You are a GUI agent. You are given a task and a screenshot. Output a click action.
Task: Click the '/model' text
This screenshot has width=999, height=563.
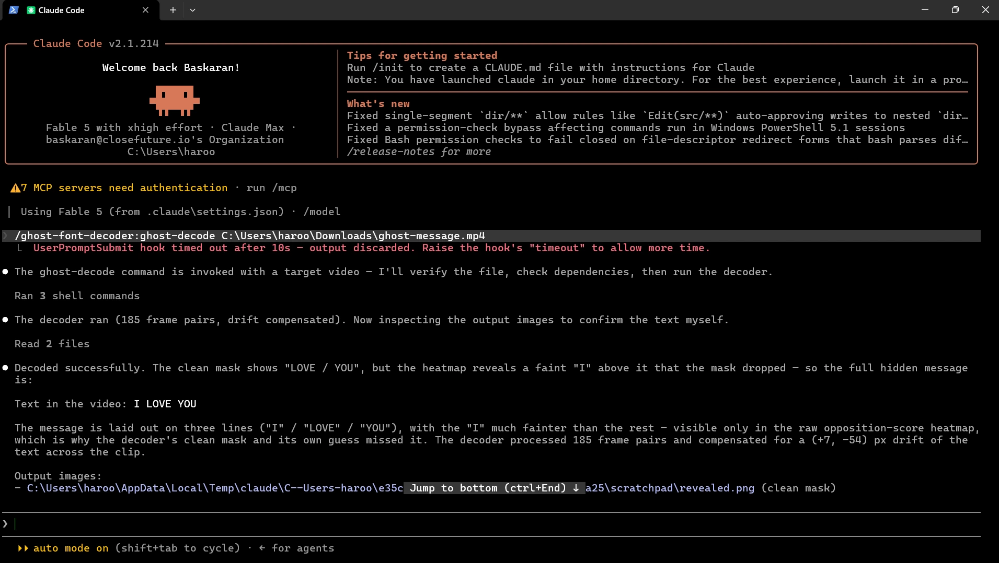coord(321,212)
